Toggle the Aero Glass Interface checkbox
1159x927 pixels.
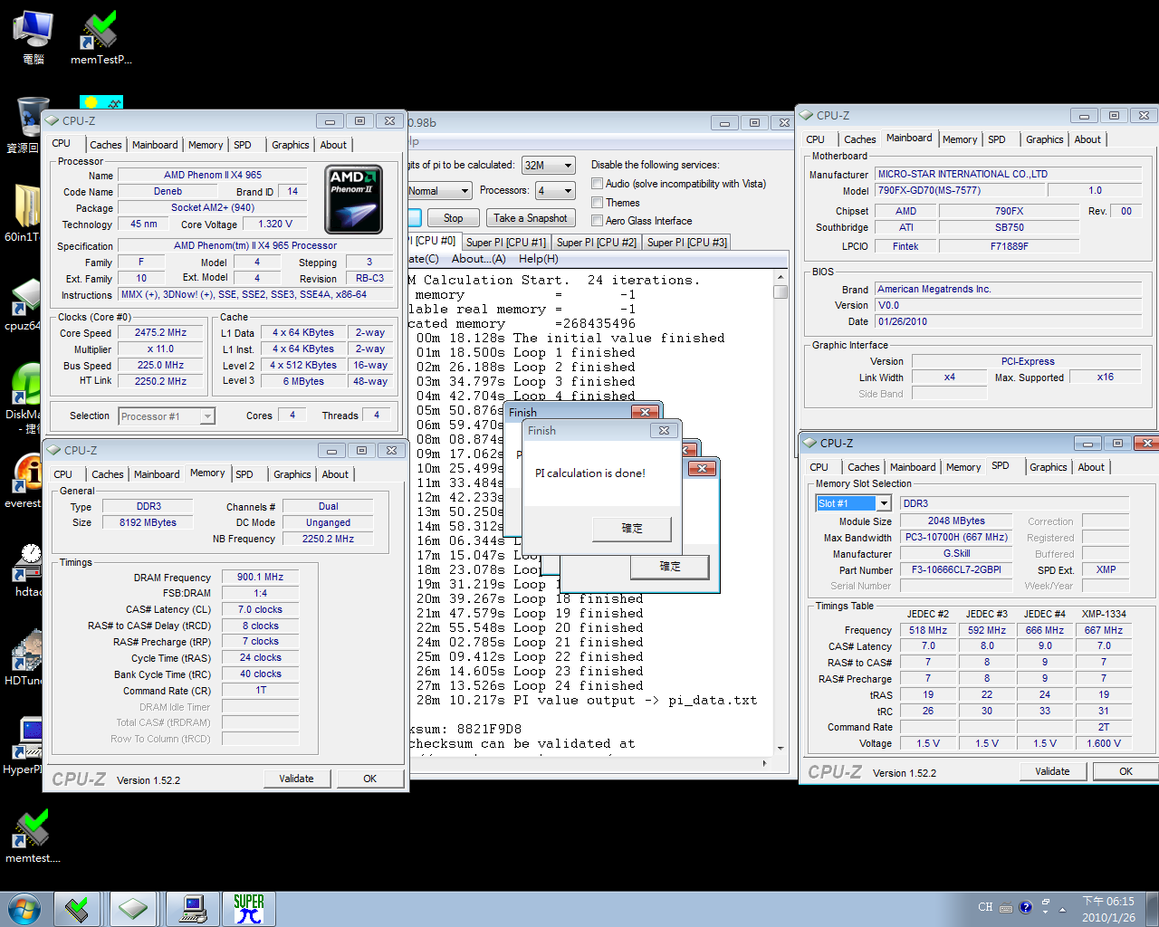tap(597, 221)
